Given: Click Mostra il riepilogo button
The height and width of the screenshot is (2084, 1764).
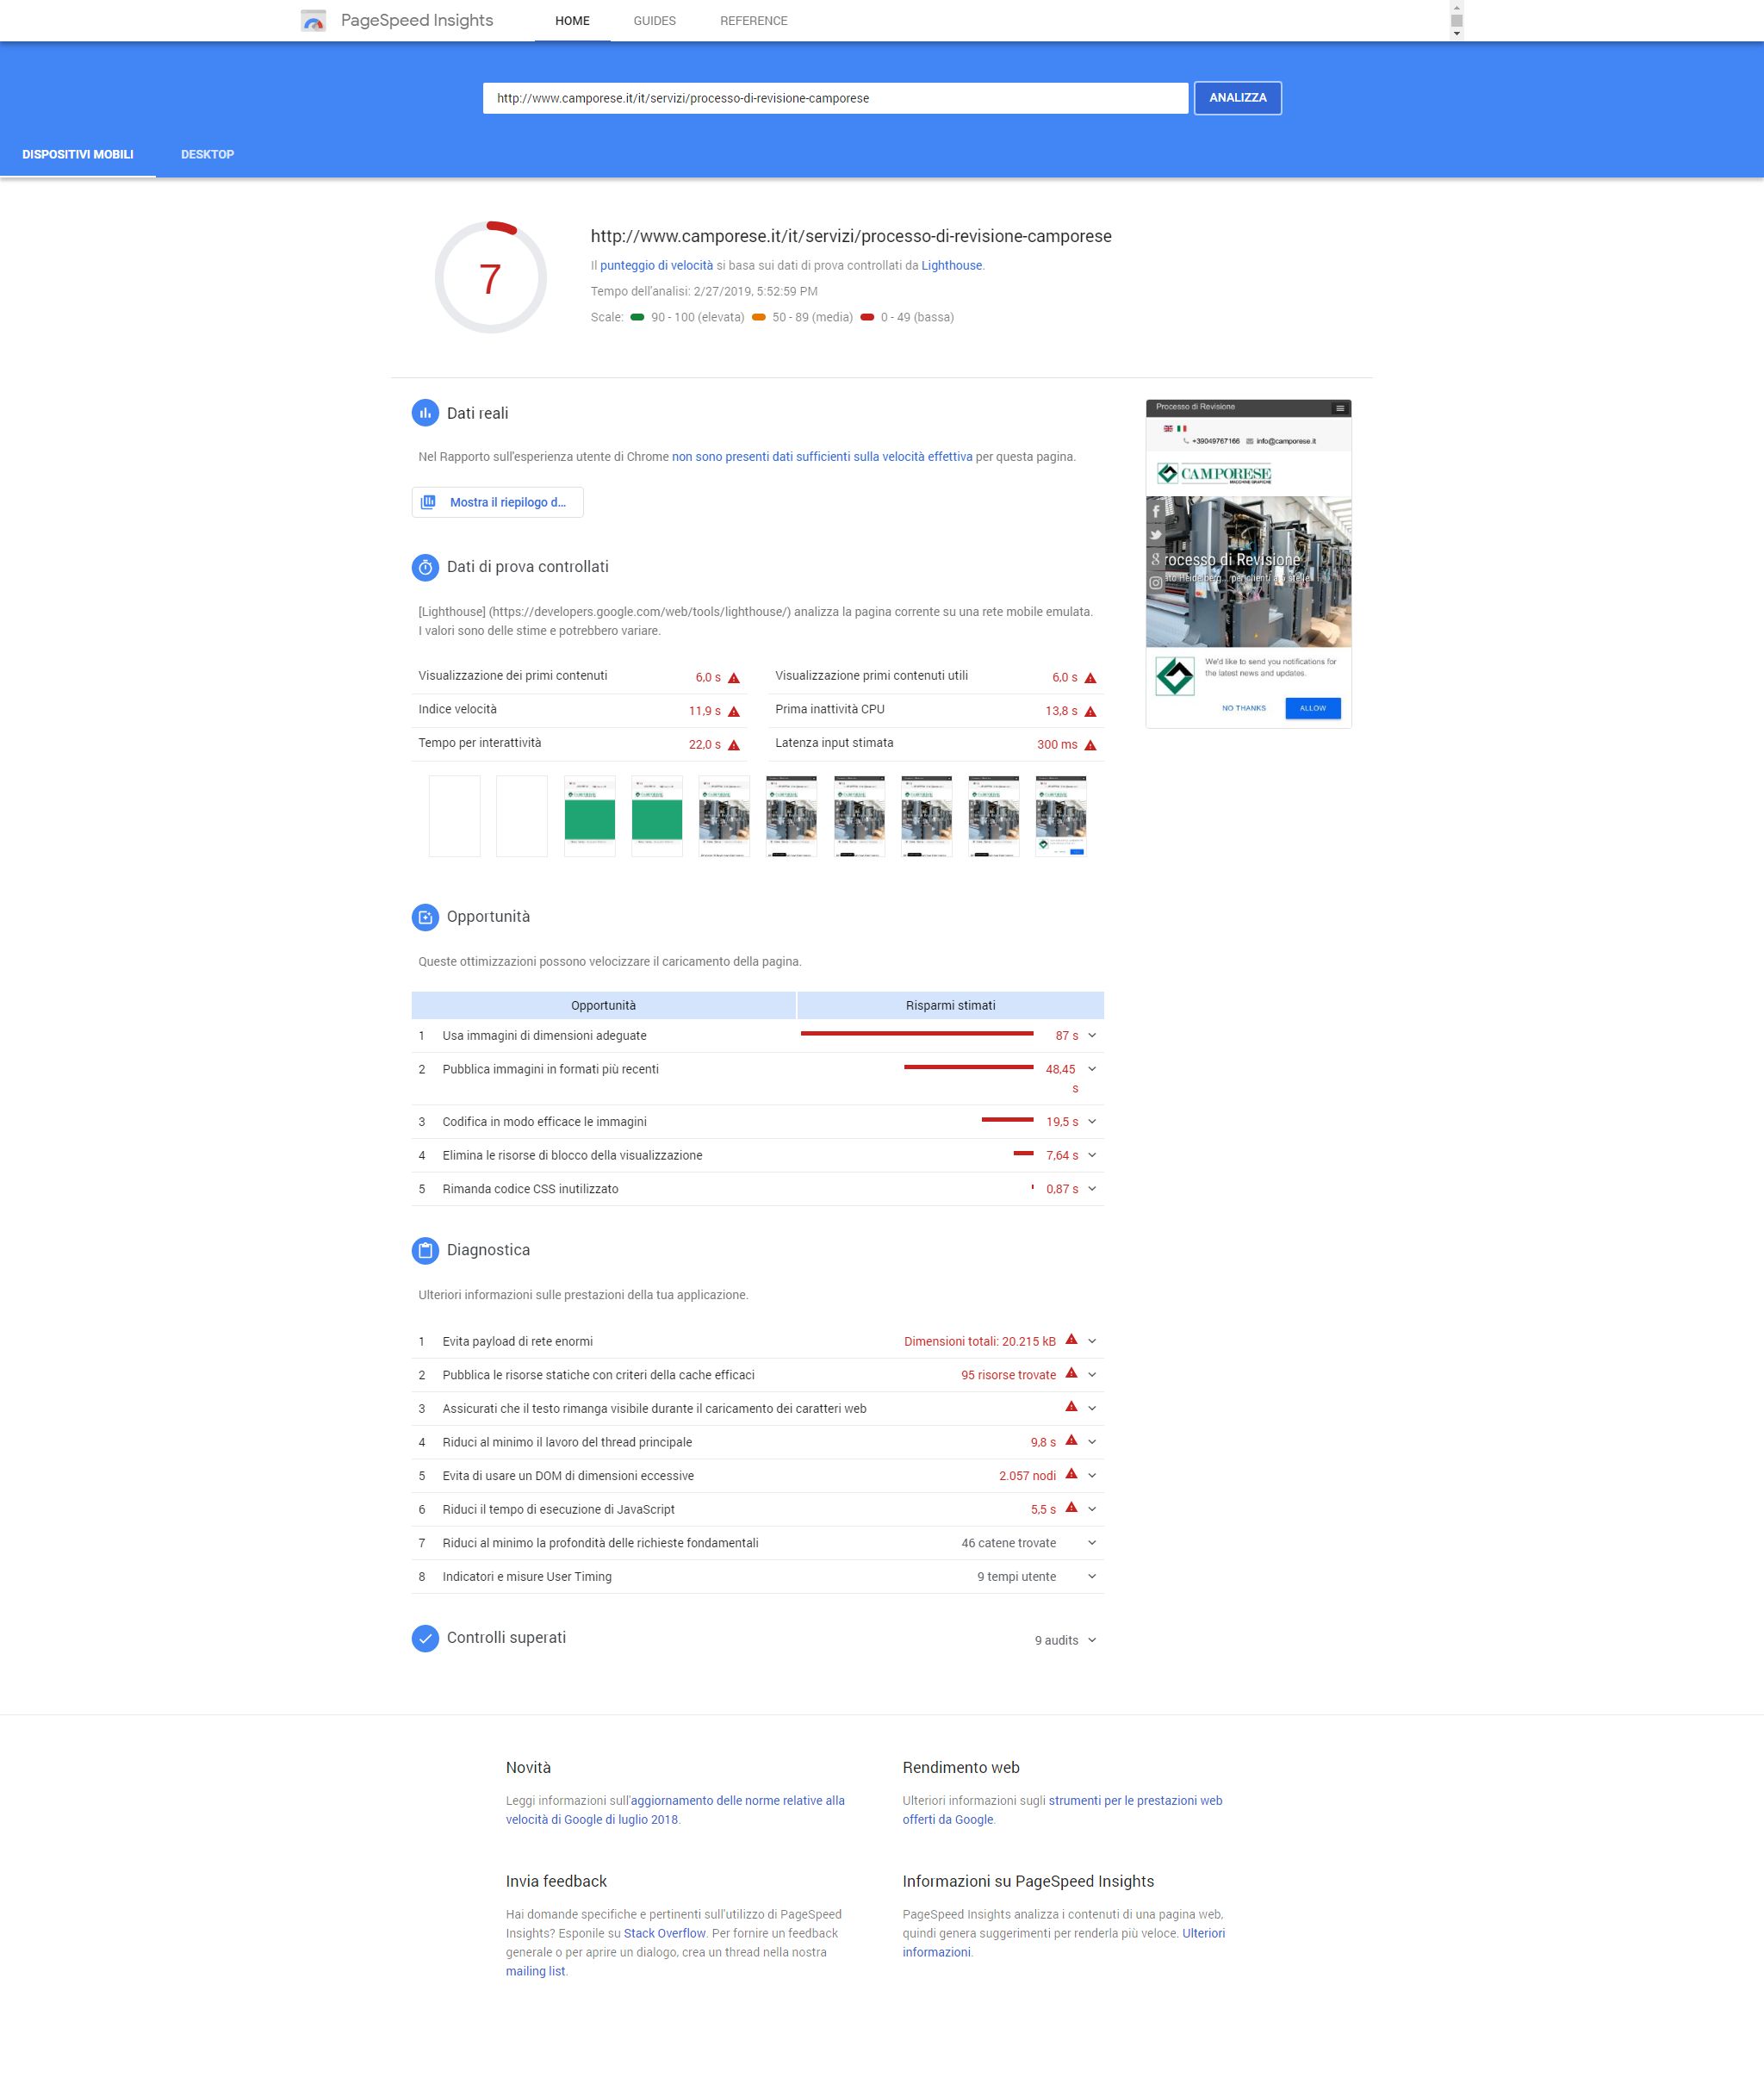Looking at the screenshot, I should point(497,502).
